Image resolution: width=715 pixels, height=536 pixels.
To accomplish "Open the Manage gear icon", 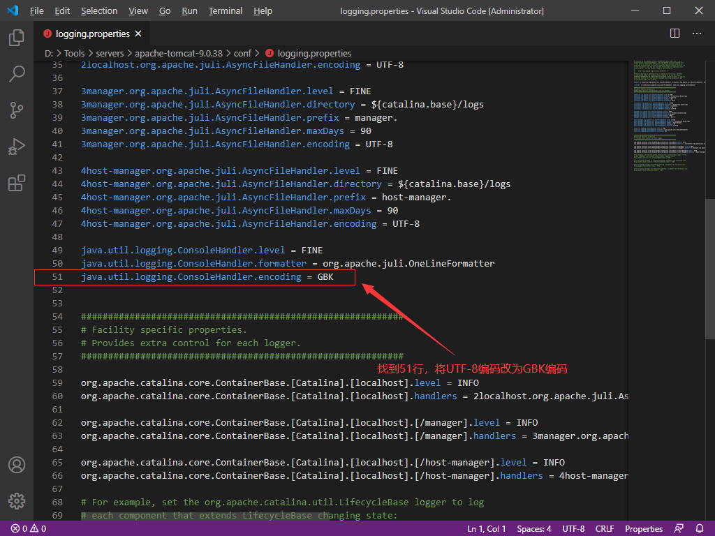I will [17, 501].
